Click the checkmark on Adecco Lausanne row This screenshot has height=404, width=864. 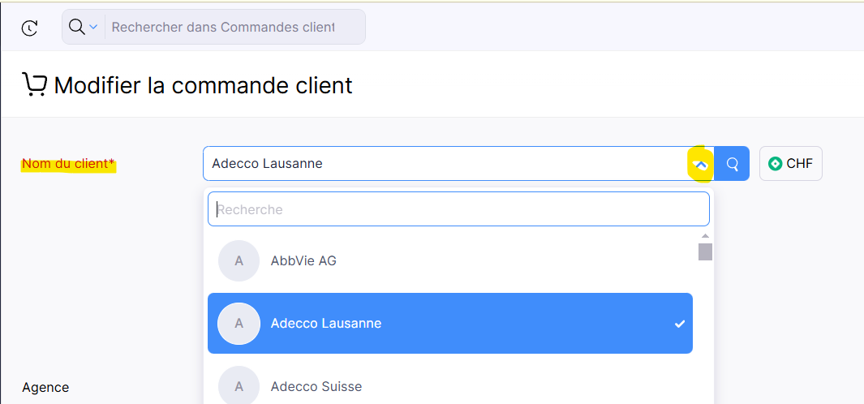click(x=680, y=324)
